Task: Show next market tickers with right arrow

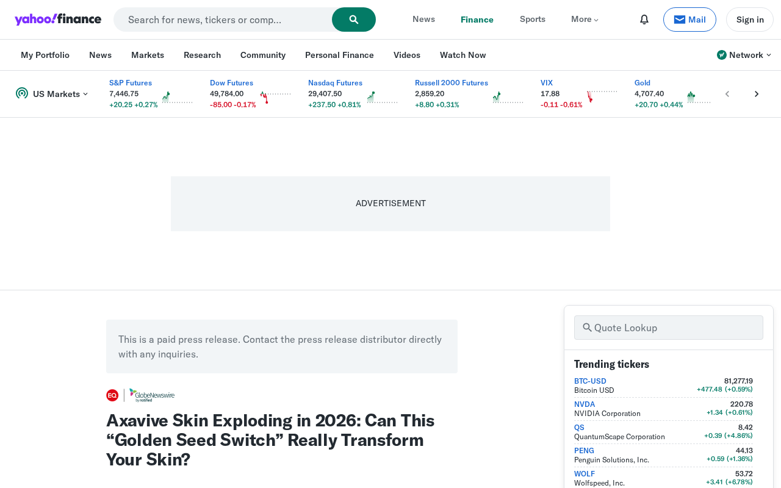Action: click(x=757, y=94)
